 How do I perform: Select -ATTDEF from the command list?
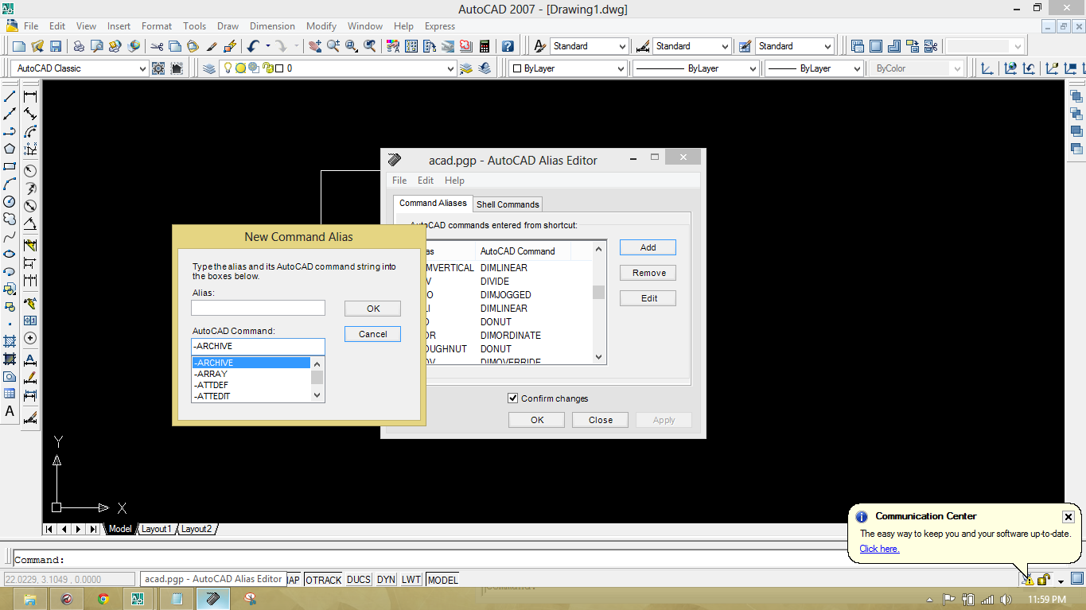(212, 385)
